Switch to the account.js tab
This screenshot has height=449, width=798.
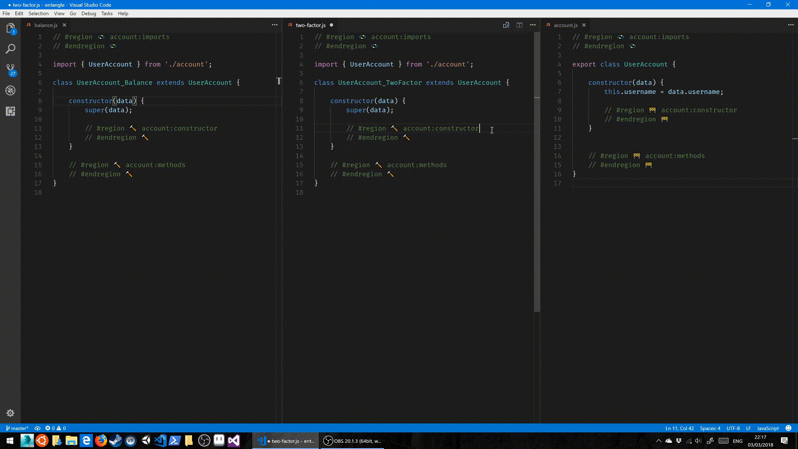point(565,25)
